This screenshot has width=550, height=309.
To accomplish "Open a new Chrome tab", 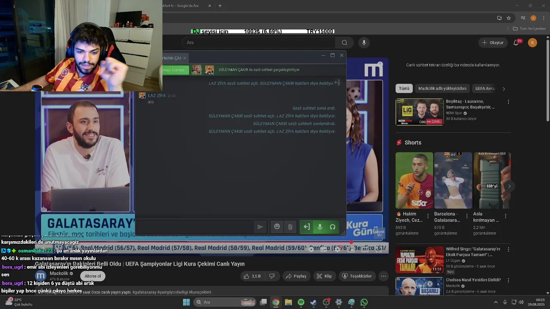I will click(x=220, y=6).
